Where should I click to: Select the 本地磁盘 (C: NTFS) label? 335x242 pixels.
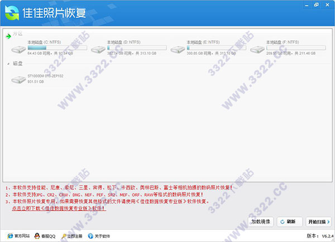(44, 42)
